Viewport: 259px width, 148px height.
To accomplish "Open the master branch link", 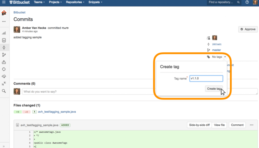I will click(x=216, y=50).
